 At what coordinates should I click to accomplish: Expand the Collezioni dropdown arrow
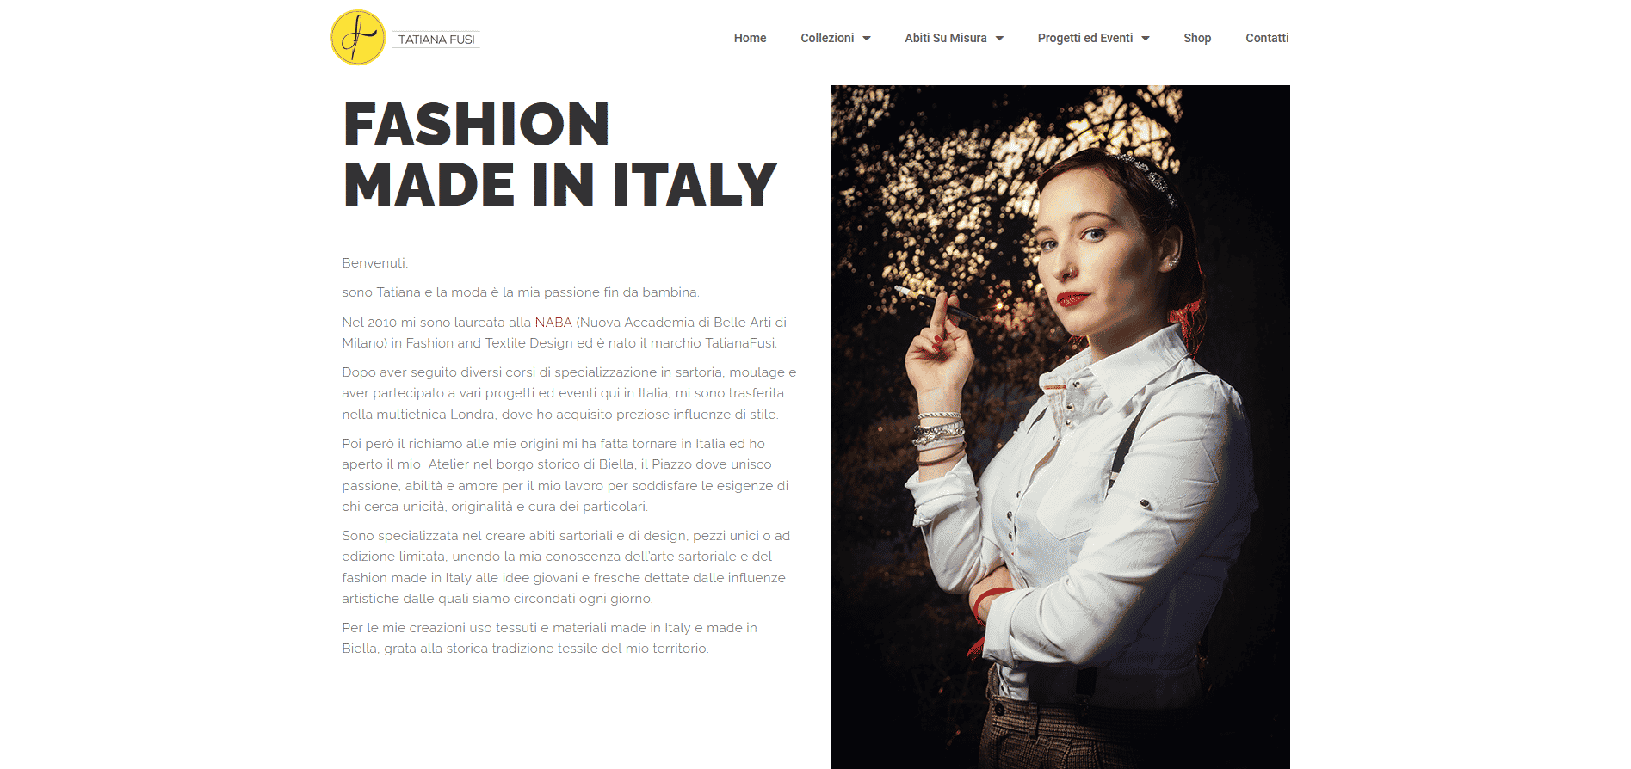pos(867,39)
